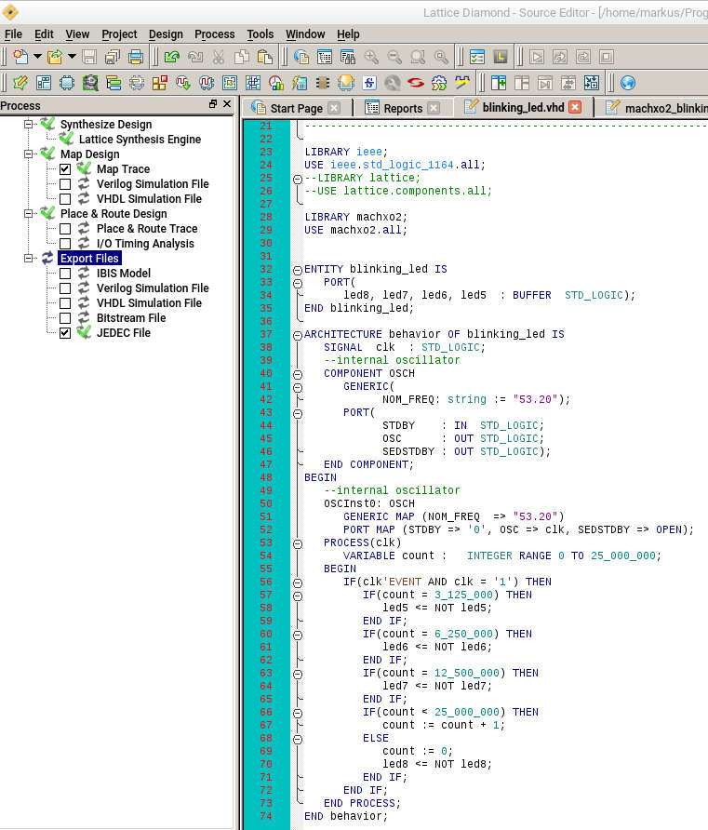Close the blinking_led.vhd tab

click(x=575, y=107)
